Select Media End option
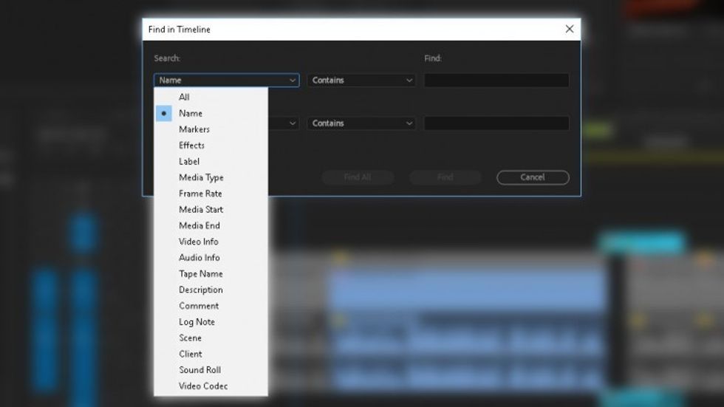This screenshot has width=724, height=407. pos(211,225)
